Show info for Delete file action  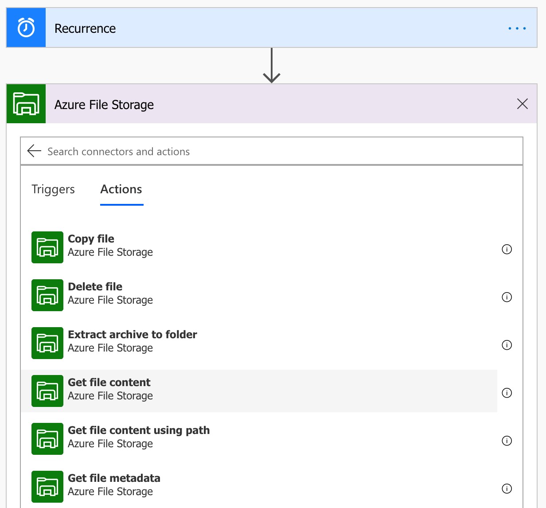507,297
